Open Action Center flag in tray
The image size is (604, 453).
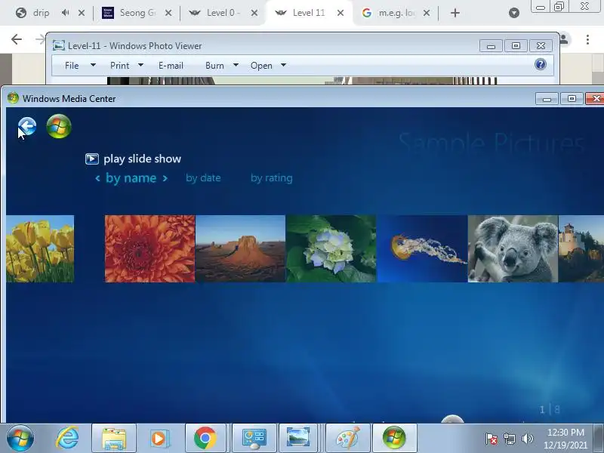(492, 439)
